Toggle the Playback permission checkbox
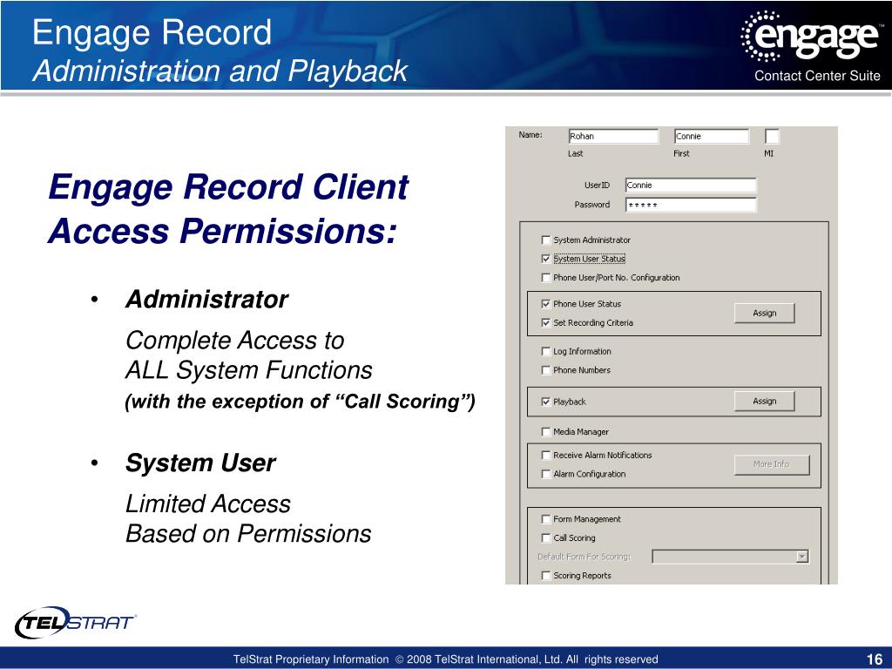 (546, 402)
